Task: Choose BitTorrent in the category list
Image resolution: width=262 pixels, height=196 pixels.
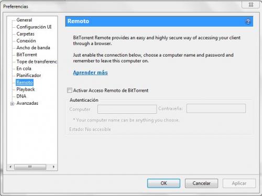Action: pos(27,55)
